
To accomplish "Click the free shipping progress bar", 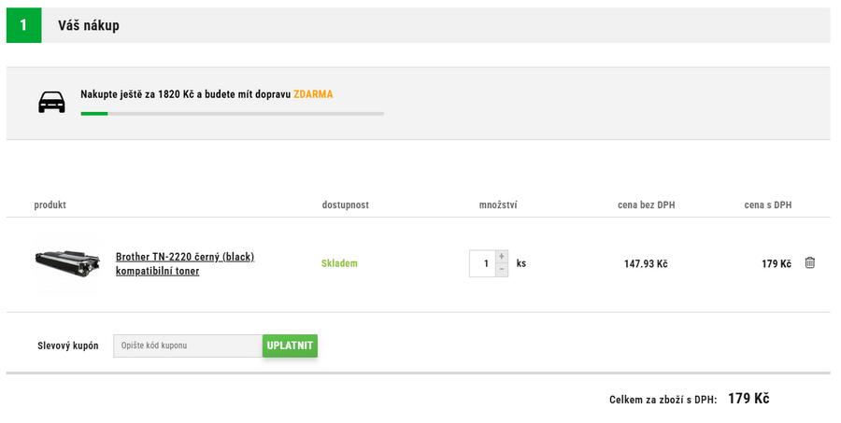I will (232, 114).
